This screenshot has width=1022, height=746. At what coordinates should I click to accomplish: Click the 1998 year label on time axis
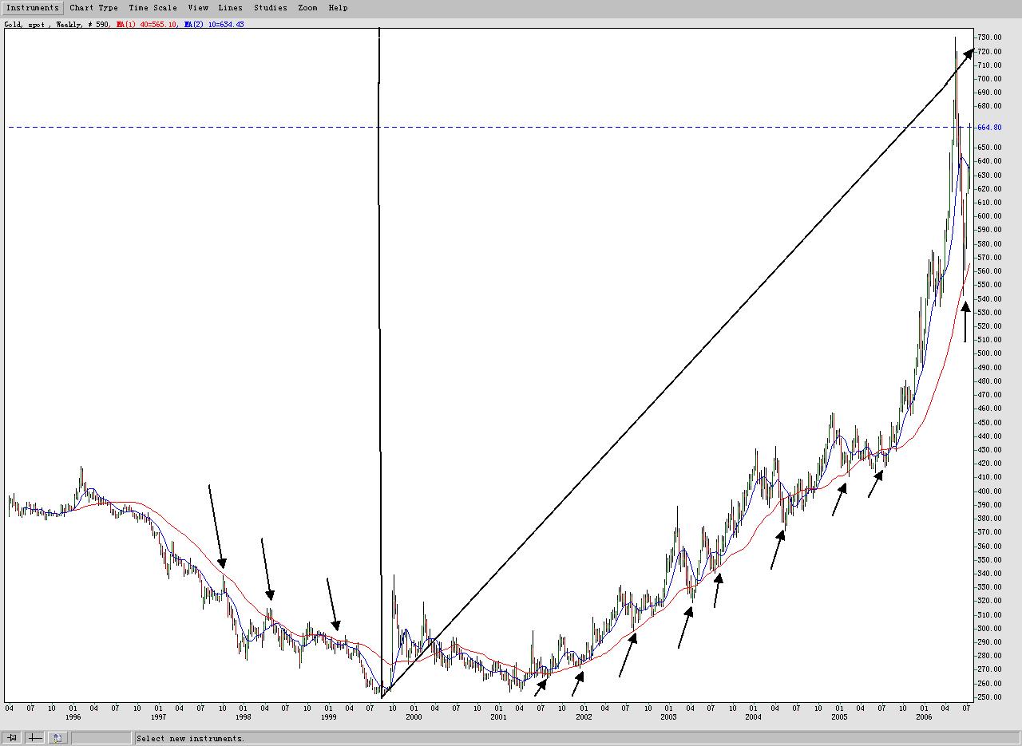coord(244,716)
